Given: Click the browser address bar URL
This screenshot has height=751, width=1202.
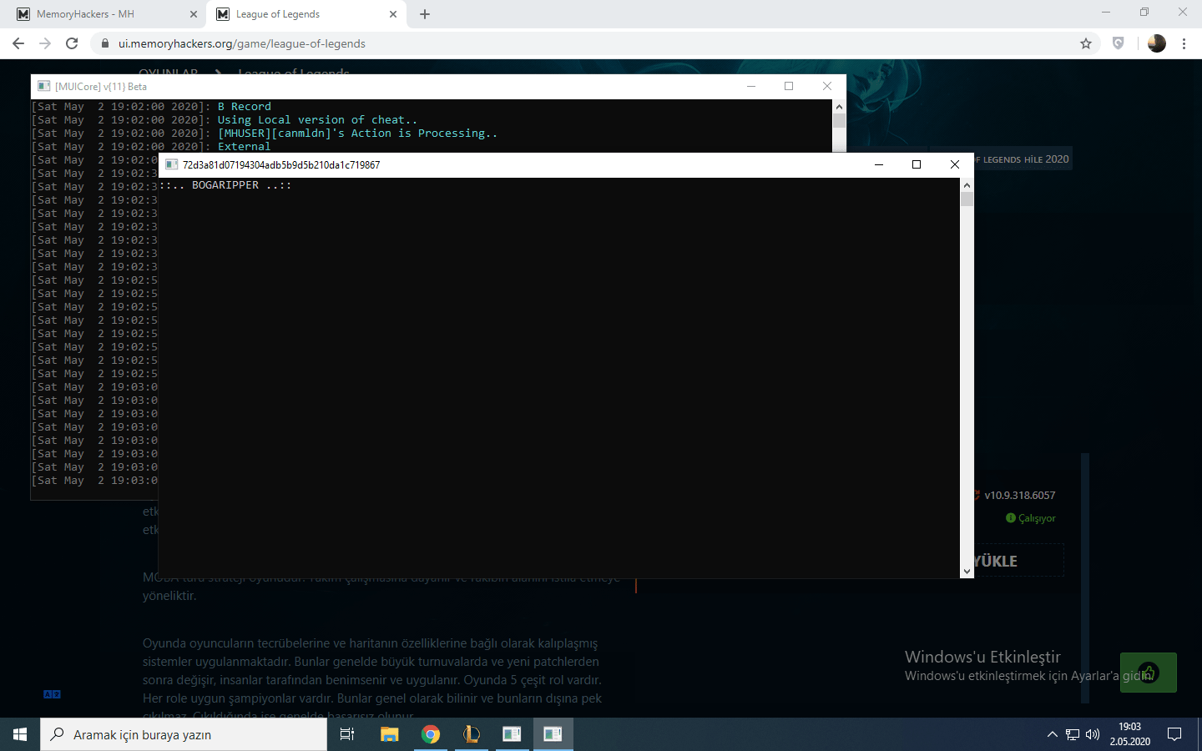Looking at the screenshot, I should 241,43.
